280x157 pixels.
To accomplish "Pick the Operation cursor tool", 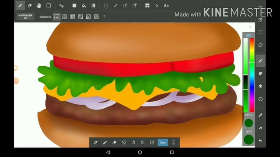I will pos(157,6).
